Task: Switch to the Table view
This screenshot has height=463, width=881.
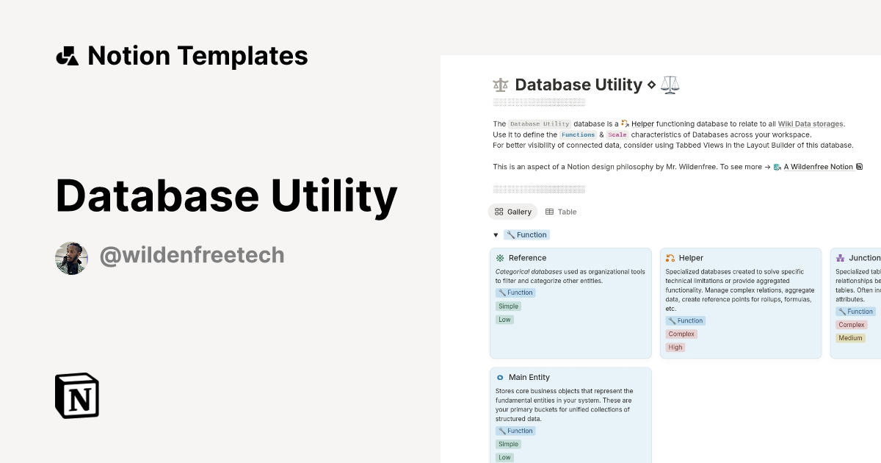Action: [x=561, y=212]
